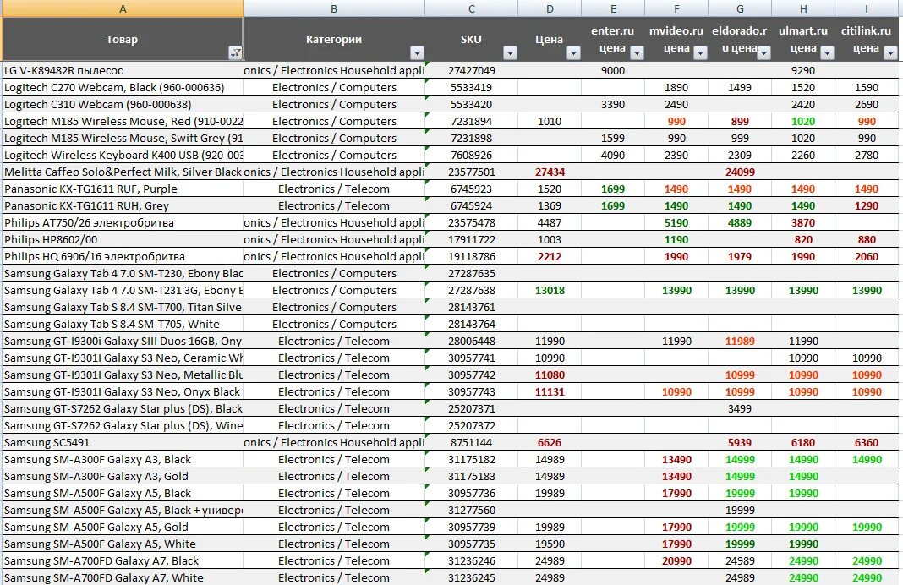Viewport: 903px width, 585px height.
Task: Click enter.ru price 9000
Action: coord(613,71)
